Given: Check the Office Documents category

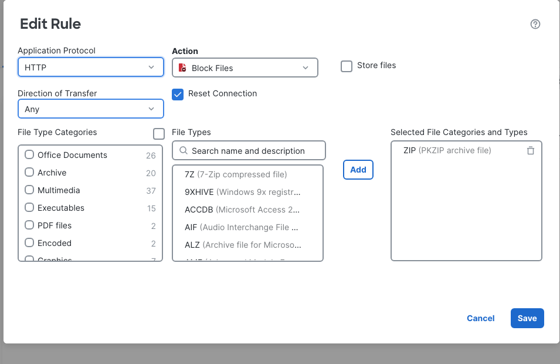Looking at the screenshot, I should point(29,154).
